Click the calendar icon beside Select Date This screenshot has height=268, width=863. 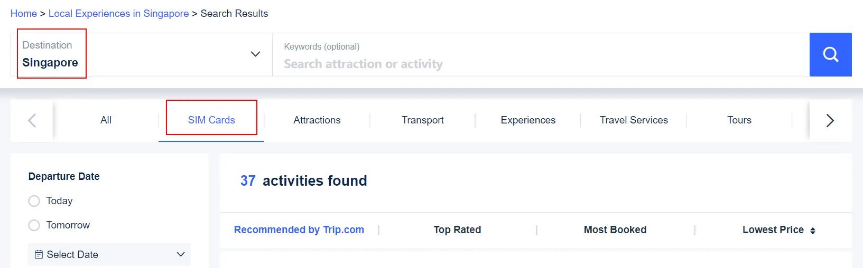pyautogui.click(x=39, y=255)
